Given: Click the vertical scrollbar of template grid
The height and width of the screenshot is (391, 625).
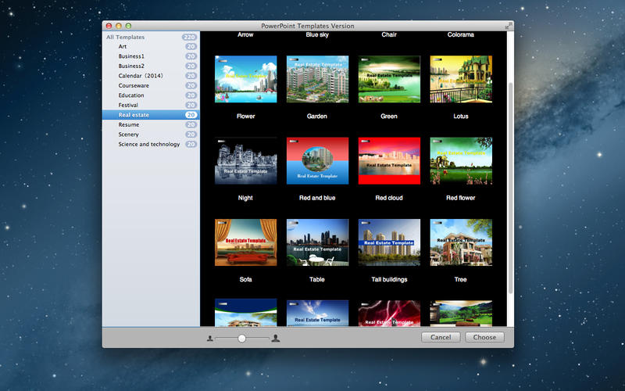Looking at the screenshot, I should pyautogui.click(x=511, y=188).
